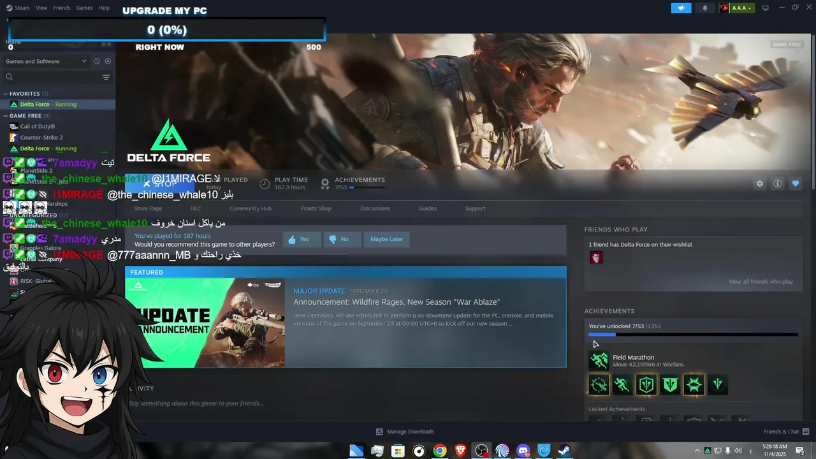This screenshot has width=816, height=459.
Task: Click the recent activity clock icon in library
Action: pyautogui.click(x=97, y=61)
